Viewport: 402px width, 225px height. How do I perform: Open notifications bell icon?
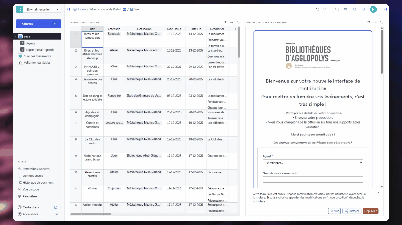coord(363,9)
